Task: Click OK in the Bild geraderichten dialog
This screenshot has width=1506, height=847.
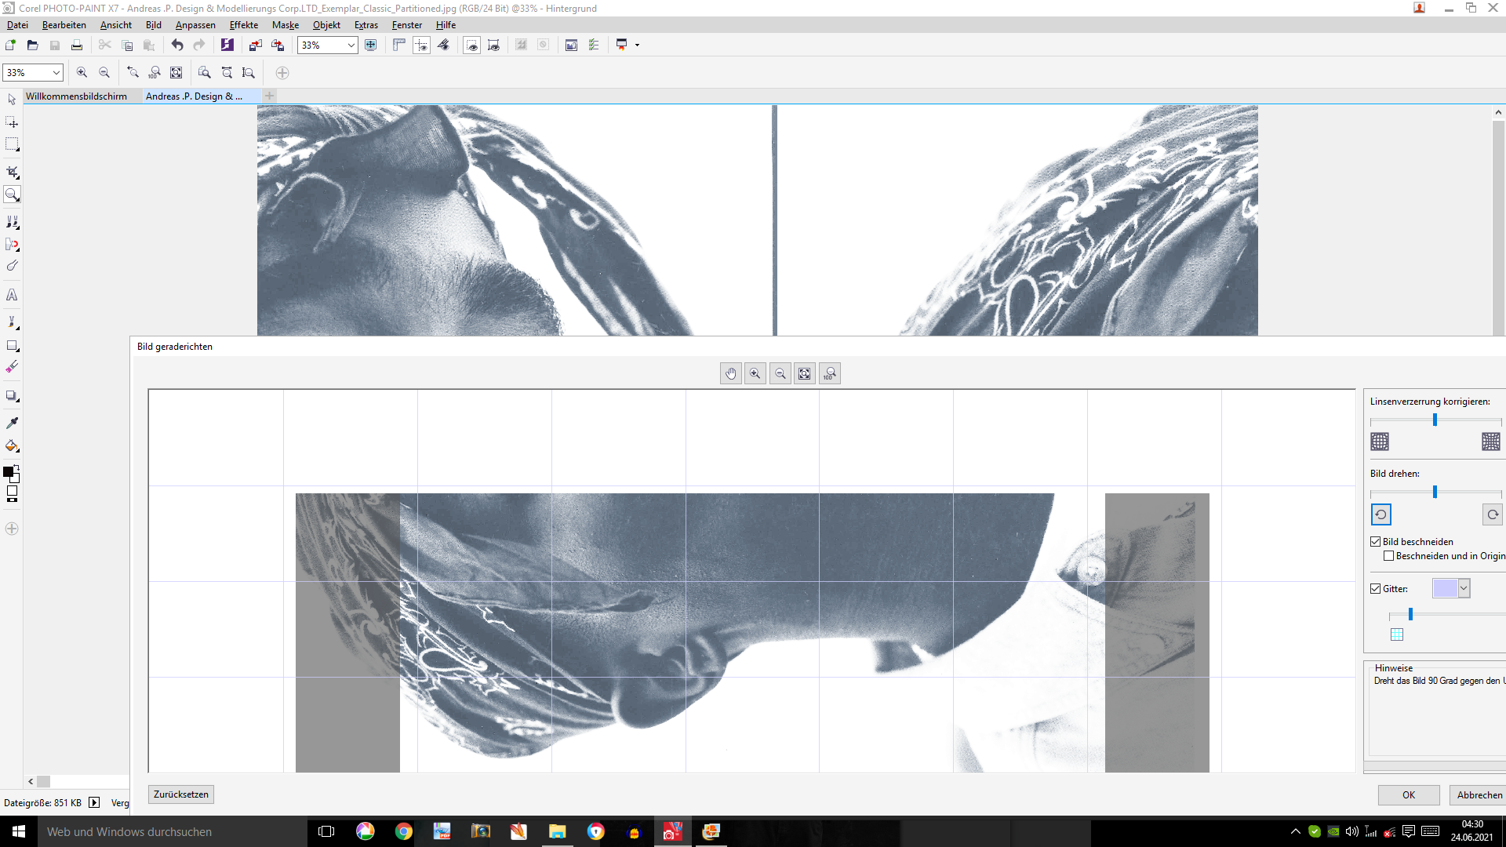Action: pos(1409,795)
